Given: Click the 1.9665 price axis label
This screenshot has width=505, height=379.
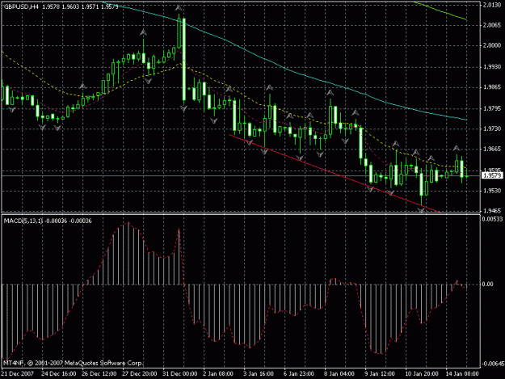Looking at the screenshot, I should tap(492, 149).
